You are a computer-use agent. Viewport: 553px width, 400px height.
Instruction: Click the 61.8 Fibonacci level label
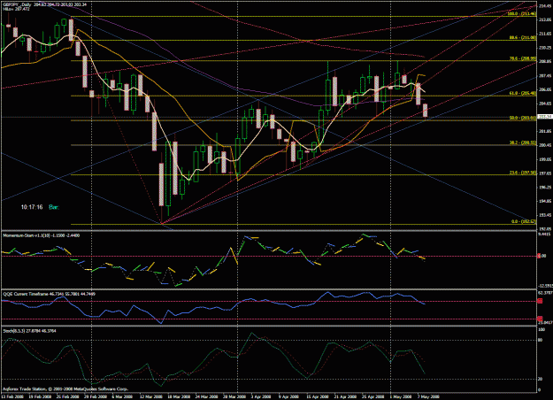(x=523, y=93)
